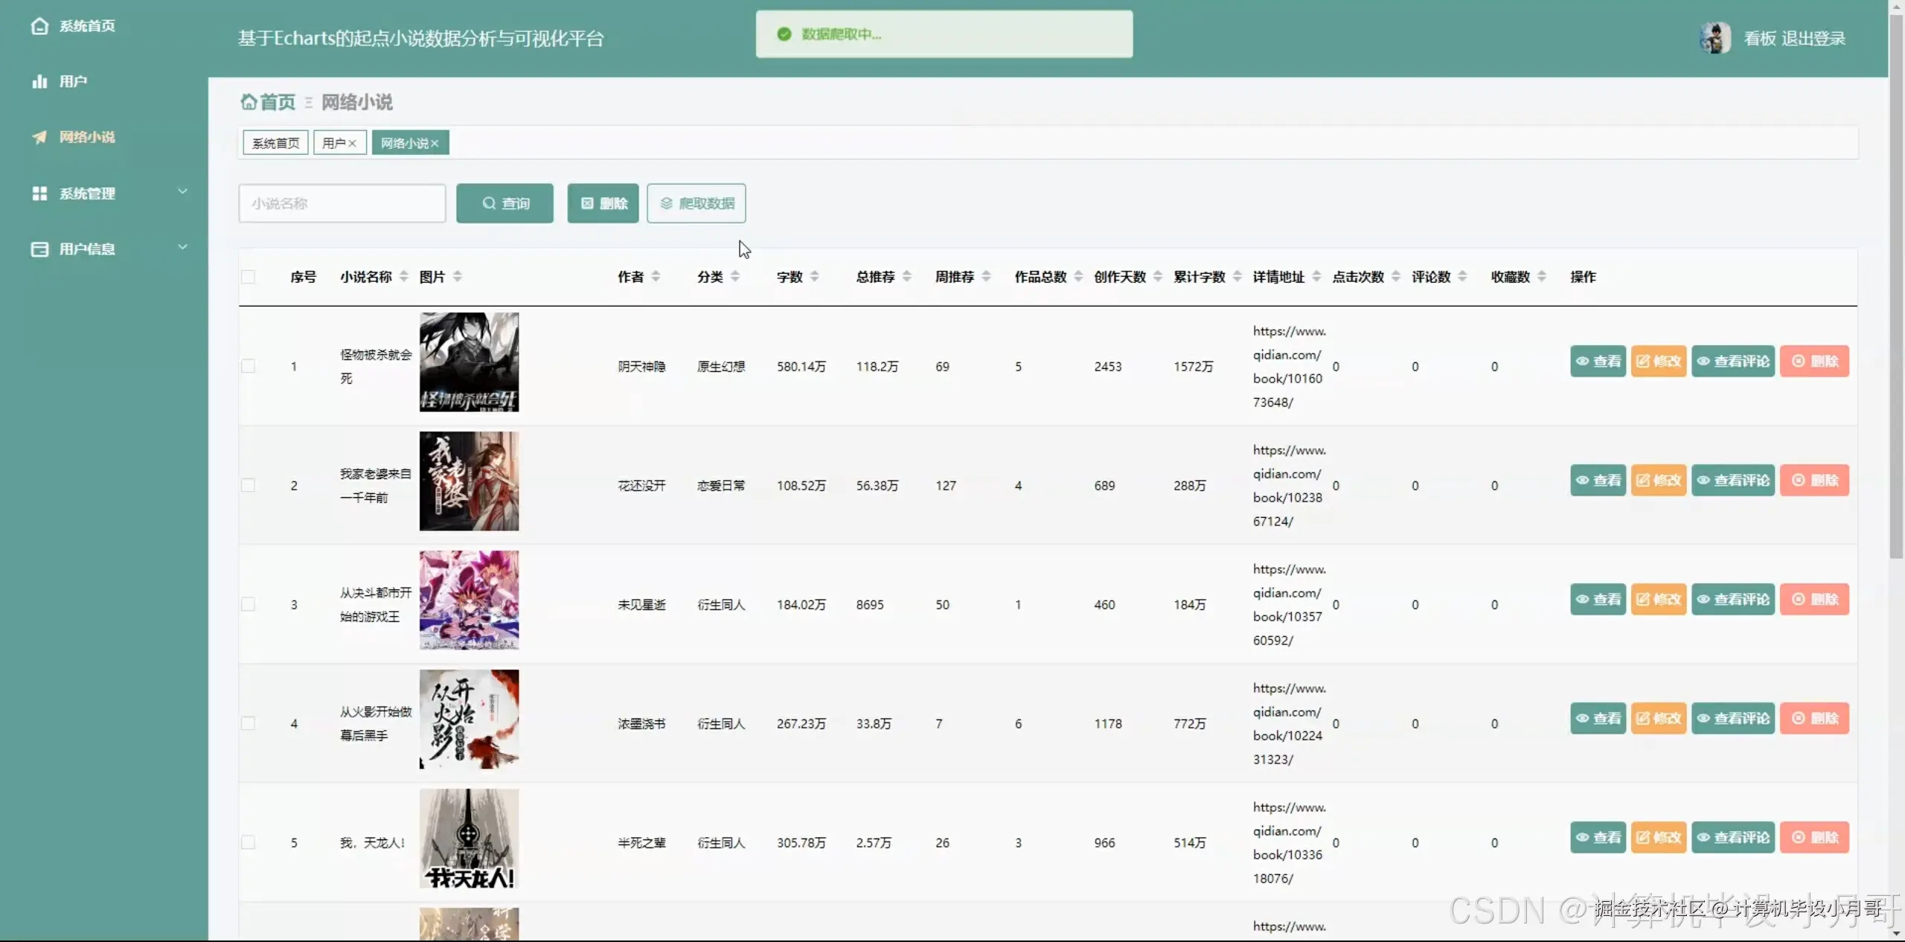Image resolution: width=1905 pixels, height=942 pixels.
Task: Click the grid icon beside 系统管理
Action: point(39,193)
